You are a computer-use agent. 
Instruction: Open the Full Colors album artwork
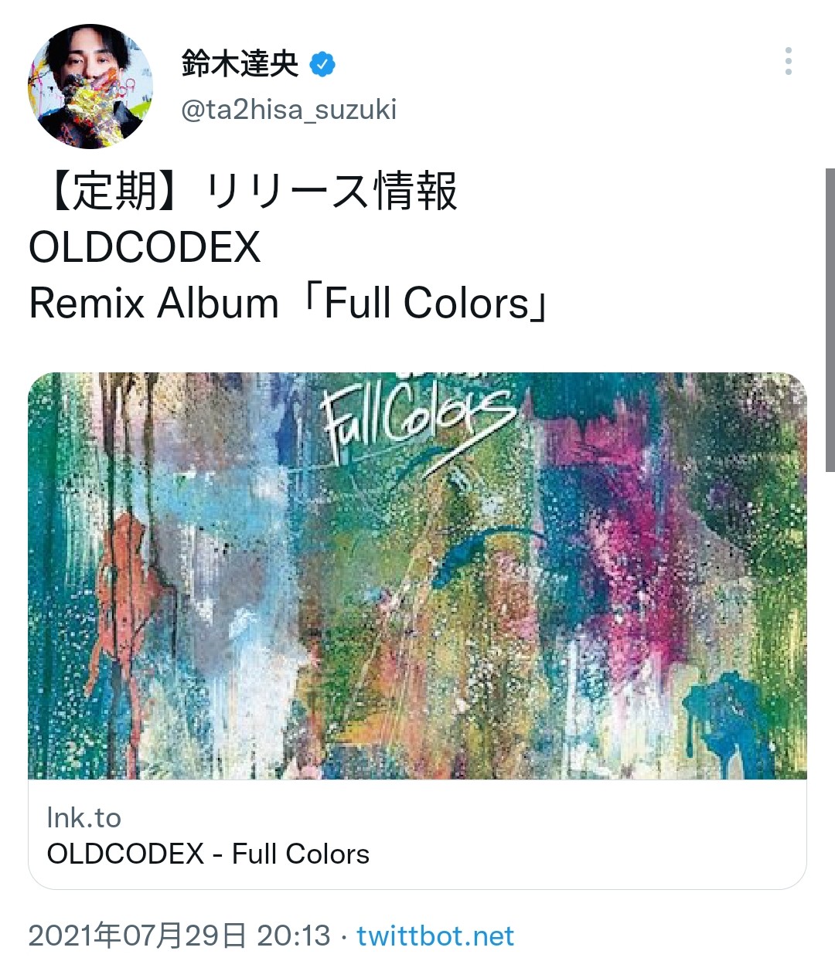pyautogui.click(x=417, y=576)
